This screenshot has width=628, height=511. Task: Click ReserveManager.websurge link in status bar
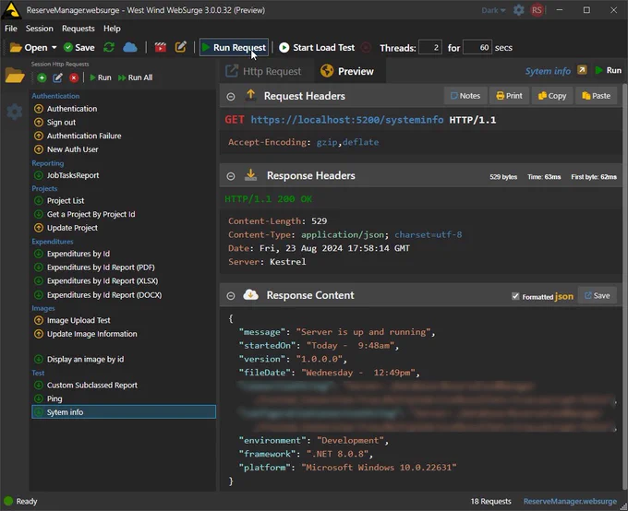point(570,501)
